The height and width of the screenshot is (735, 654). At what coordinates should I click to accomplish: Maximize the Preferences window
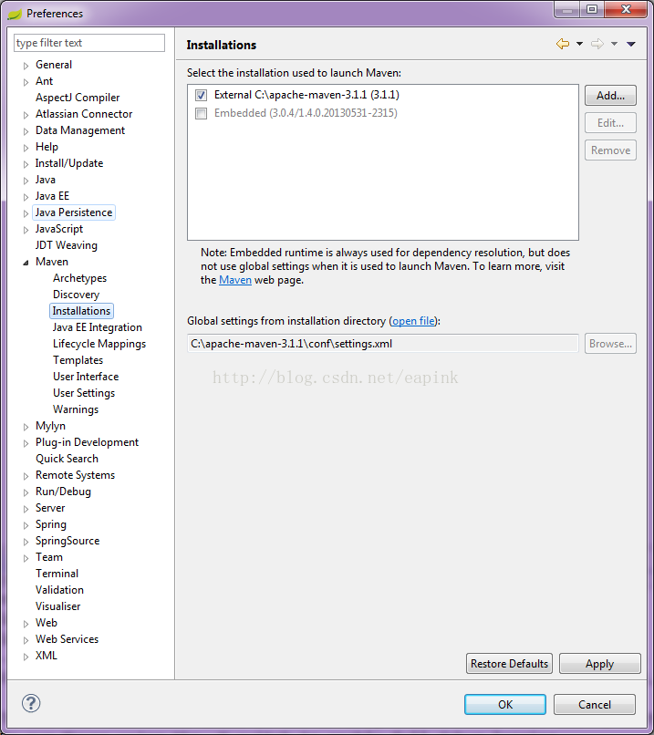(592, 9)
